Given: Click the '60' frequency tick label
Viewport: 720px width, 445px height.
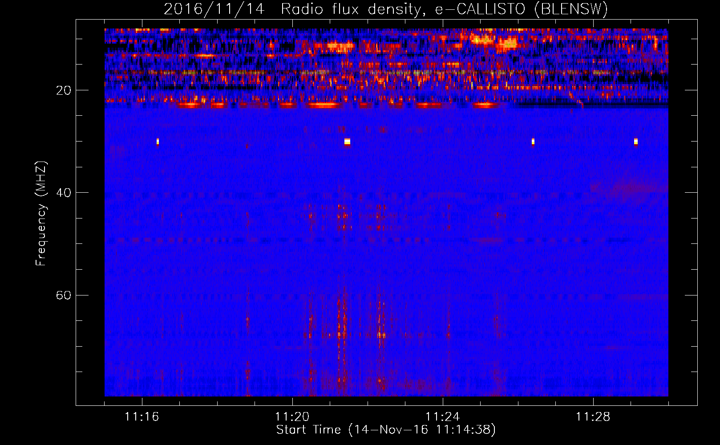Looking at the screenshot, I should tap(64, 295).
